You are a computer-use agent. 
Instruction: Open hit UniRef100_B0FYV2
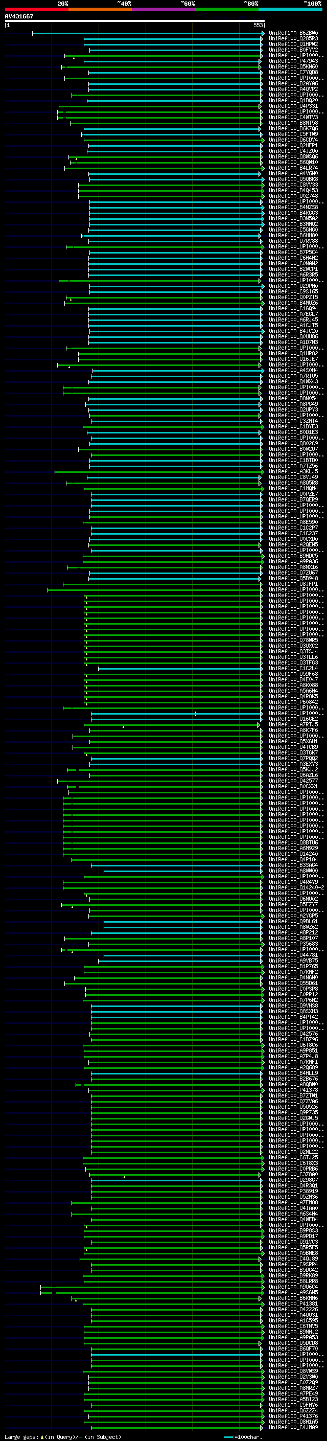click(293, 50)
